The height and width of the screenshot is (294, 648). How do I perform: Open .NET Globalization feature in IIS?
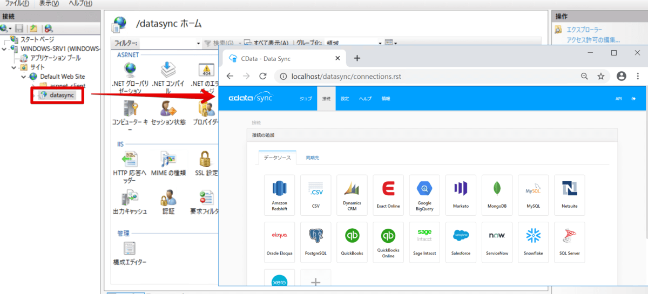click(130, 78)
